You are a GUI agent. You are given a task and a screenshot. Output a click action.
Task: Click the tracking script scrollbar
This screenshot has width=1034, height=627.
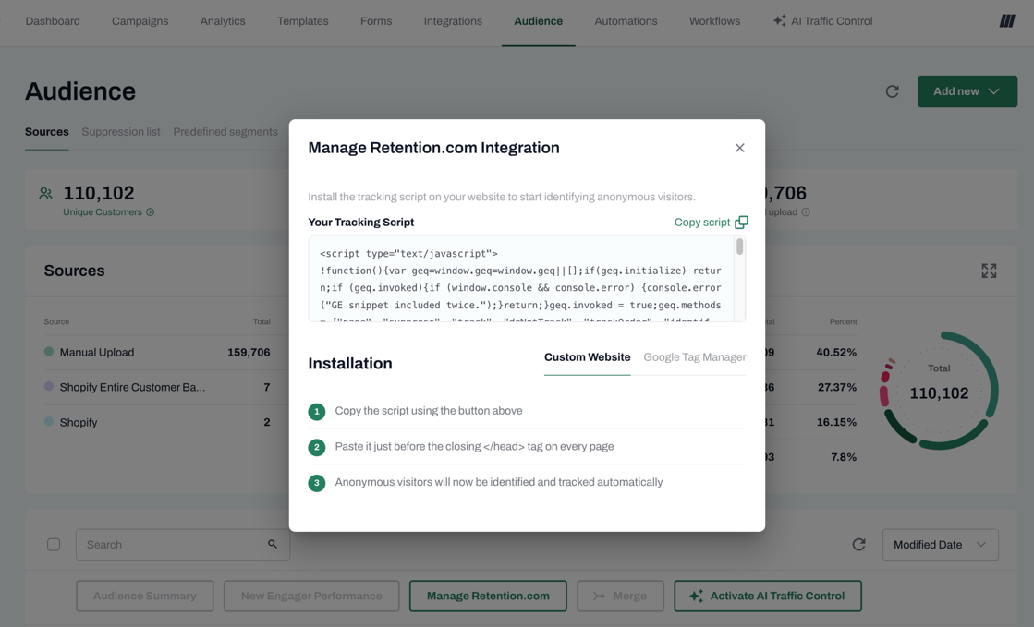[739, 247]
